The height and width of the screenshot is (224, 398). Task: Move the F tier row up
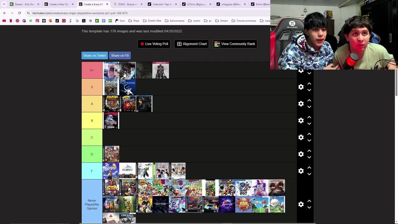309,168
